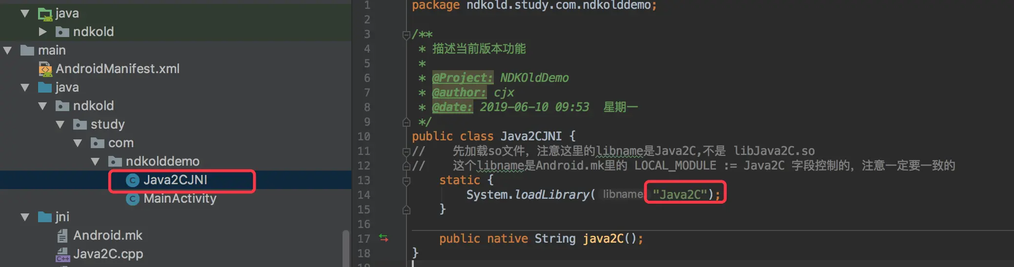Select the ndkolddemo package label
This screenshot has height=267, width=1014.
[162, 162]
